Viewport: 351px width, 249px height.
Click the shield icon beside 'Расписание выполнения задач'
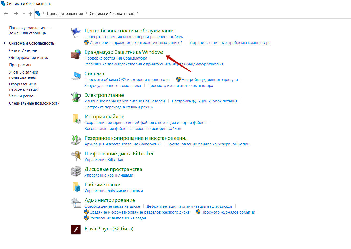87,218
